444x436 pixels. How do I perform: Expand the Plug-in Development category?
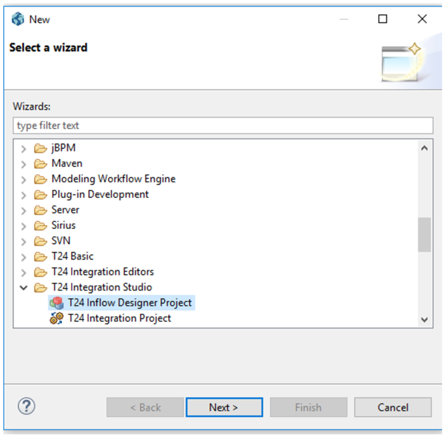(x=24, y=194)
